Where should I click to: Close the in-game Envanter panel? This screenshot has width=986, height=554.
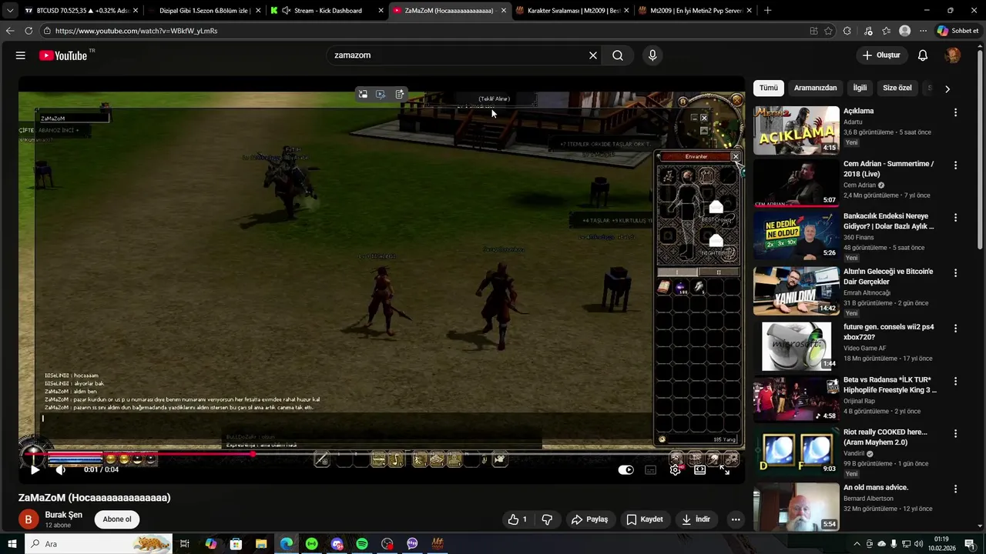point(736,156)
